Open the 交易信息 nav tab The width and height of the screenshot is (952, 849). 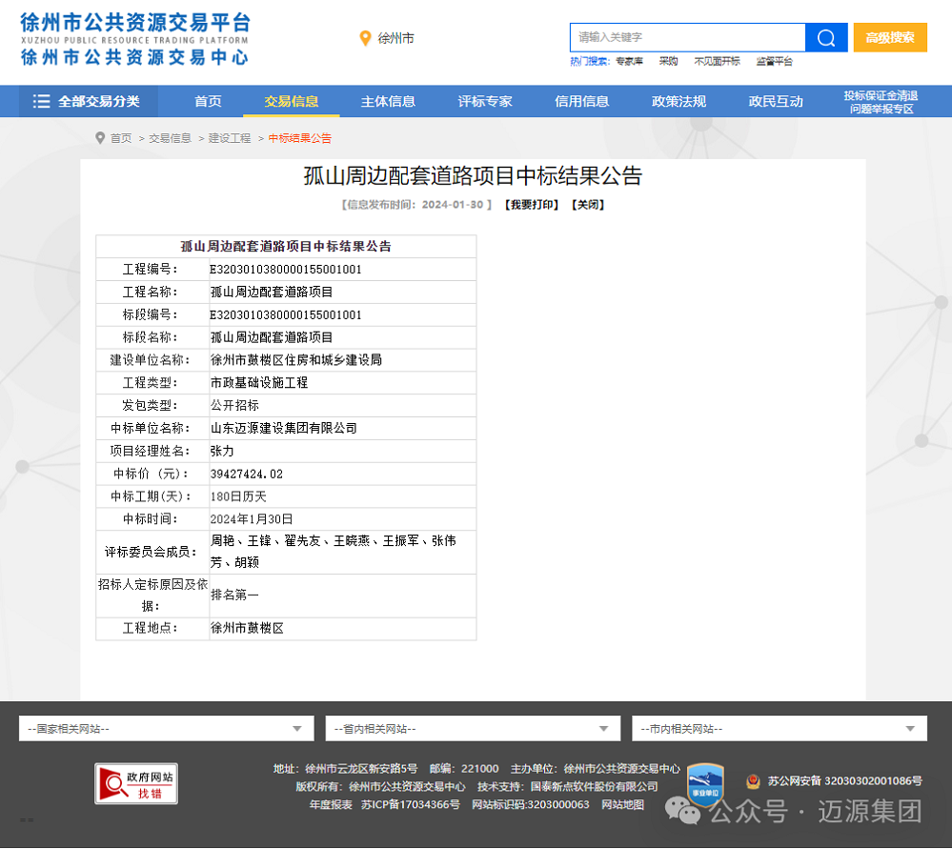[x=292, y=101]
